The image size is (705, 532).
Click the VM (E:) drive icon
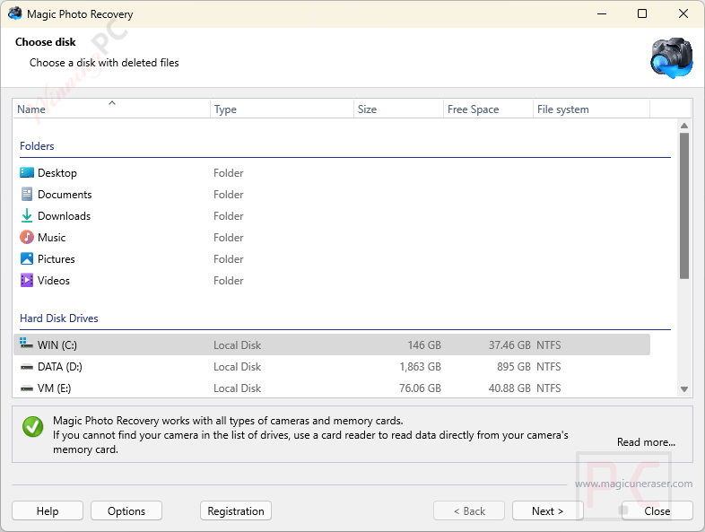click(27, 388)
